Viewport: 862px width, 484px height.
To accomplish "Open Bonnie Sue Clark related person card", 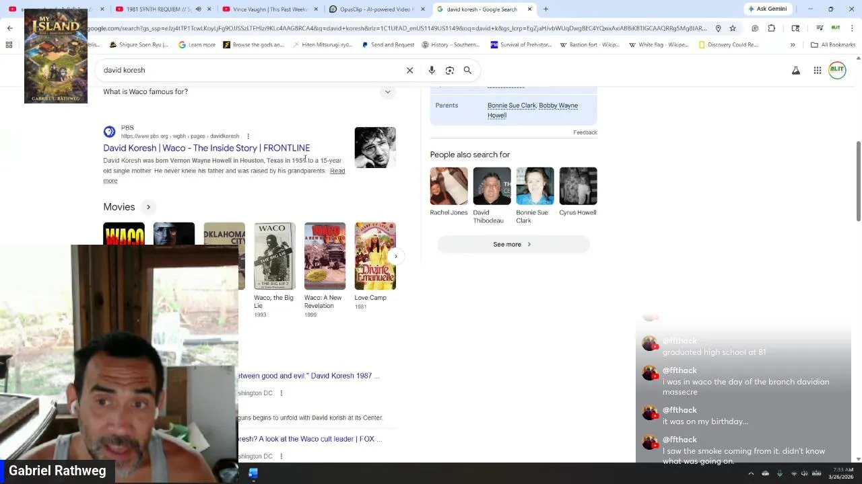I will tap(535, 196).
